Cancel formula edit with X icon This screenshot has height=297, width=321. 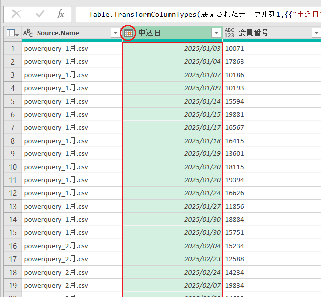pos(16,14)
